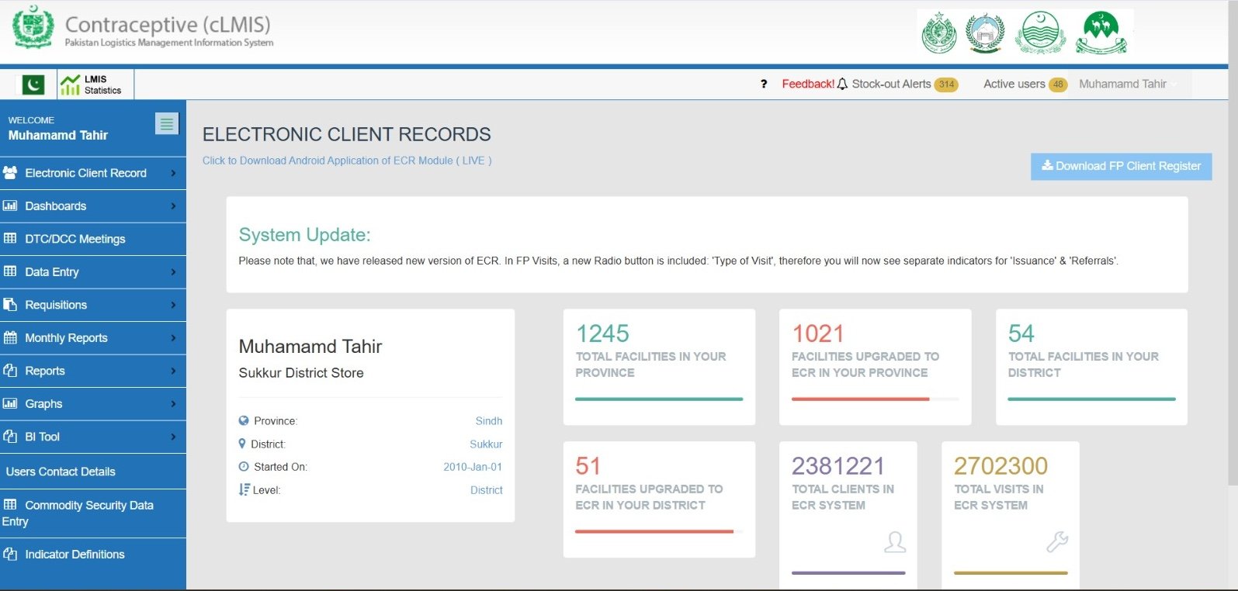This screenshot has width=1238, height=591.
Task: Open DTC/DCC Meetings menu item
Action: click(75, 239)
